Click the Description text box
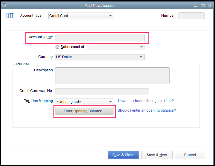 [x=112, y=76]
